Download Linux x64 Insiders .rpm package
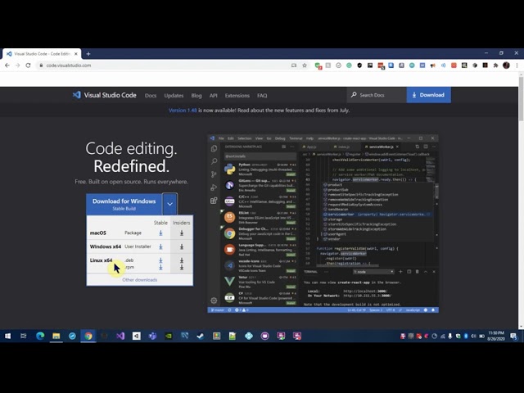This screenshot has height=393, width=524. (x=182, y=267)
